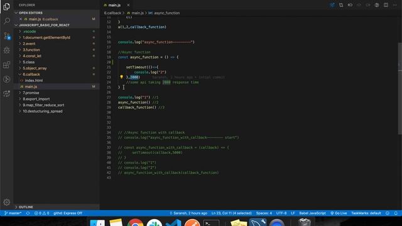
Task: Collapse the 6.callback folder
Action: pos(31,74)
